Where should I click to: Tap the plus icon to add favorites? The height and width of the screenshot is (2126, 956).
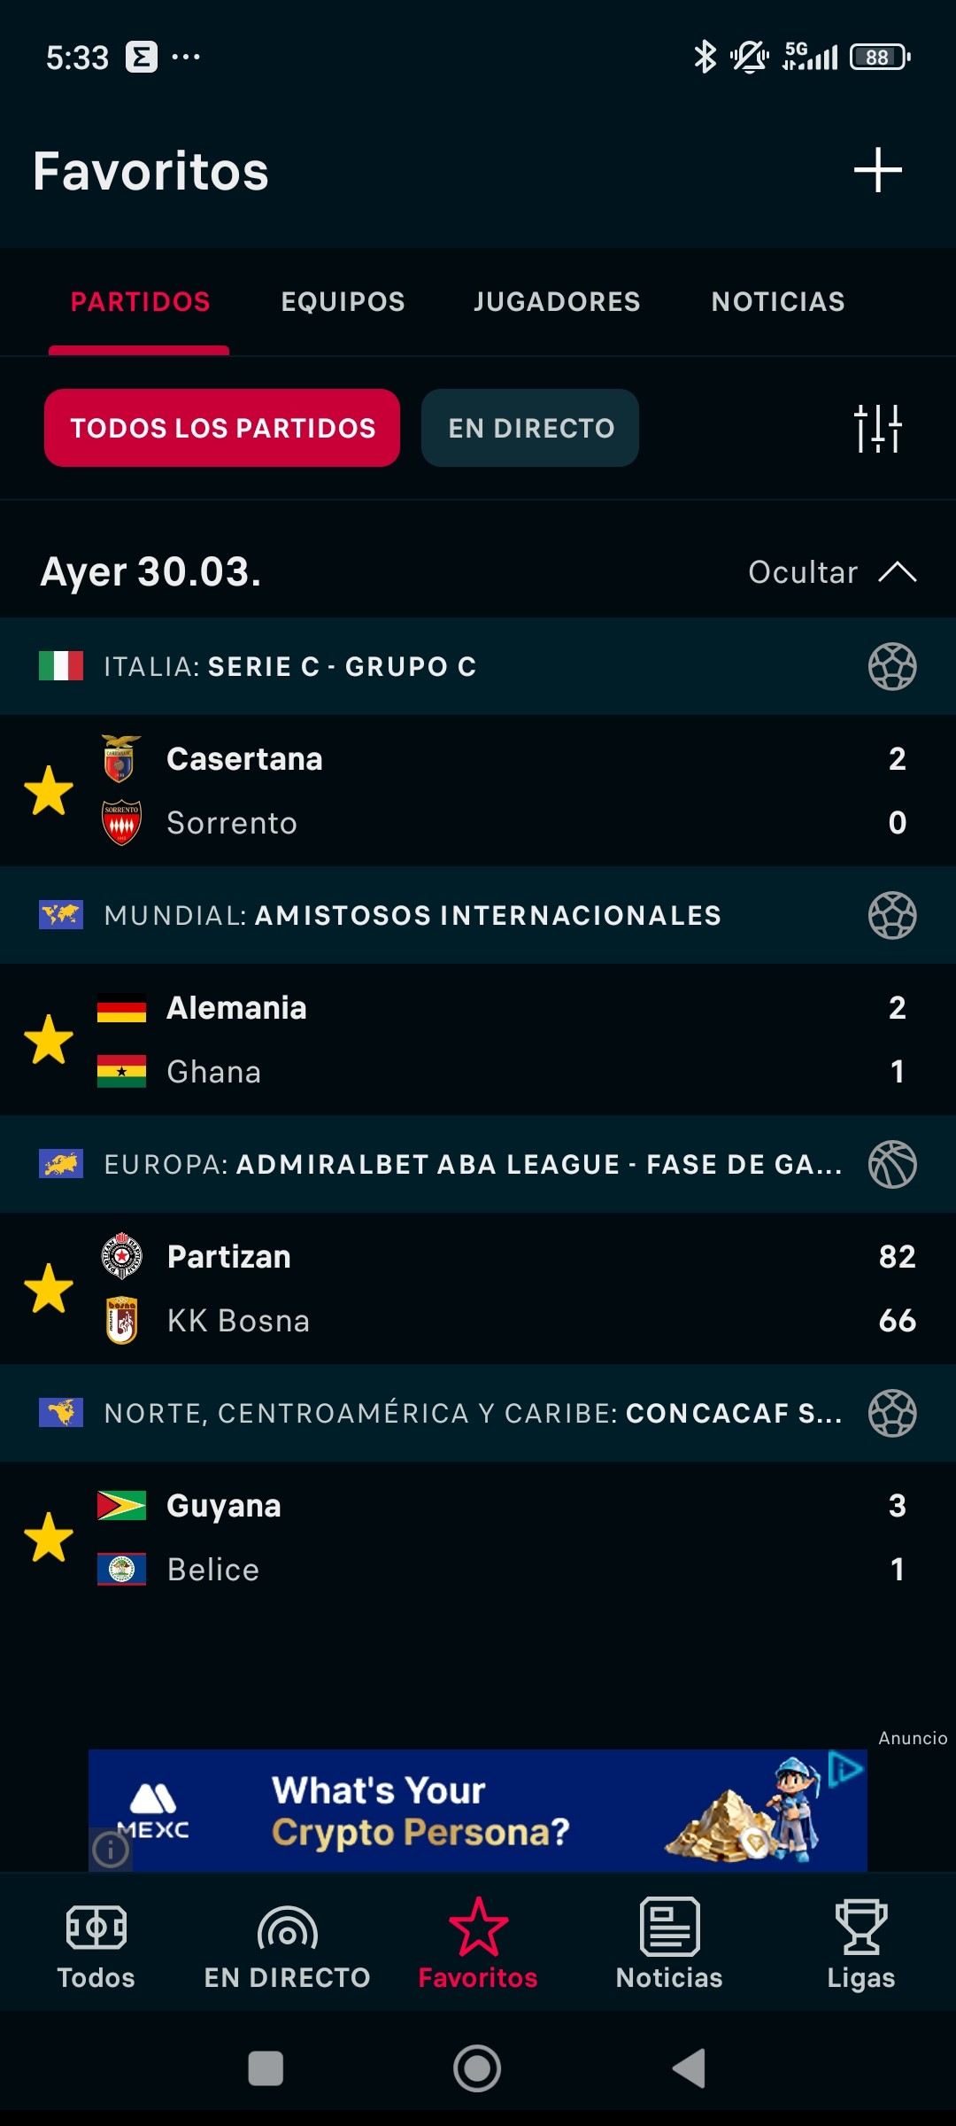click(877, 170)
